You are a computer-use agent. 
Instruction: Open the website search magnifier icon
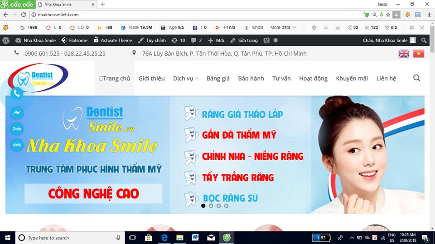[416, 78]
